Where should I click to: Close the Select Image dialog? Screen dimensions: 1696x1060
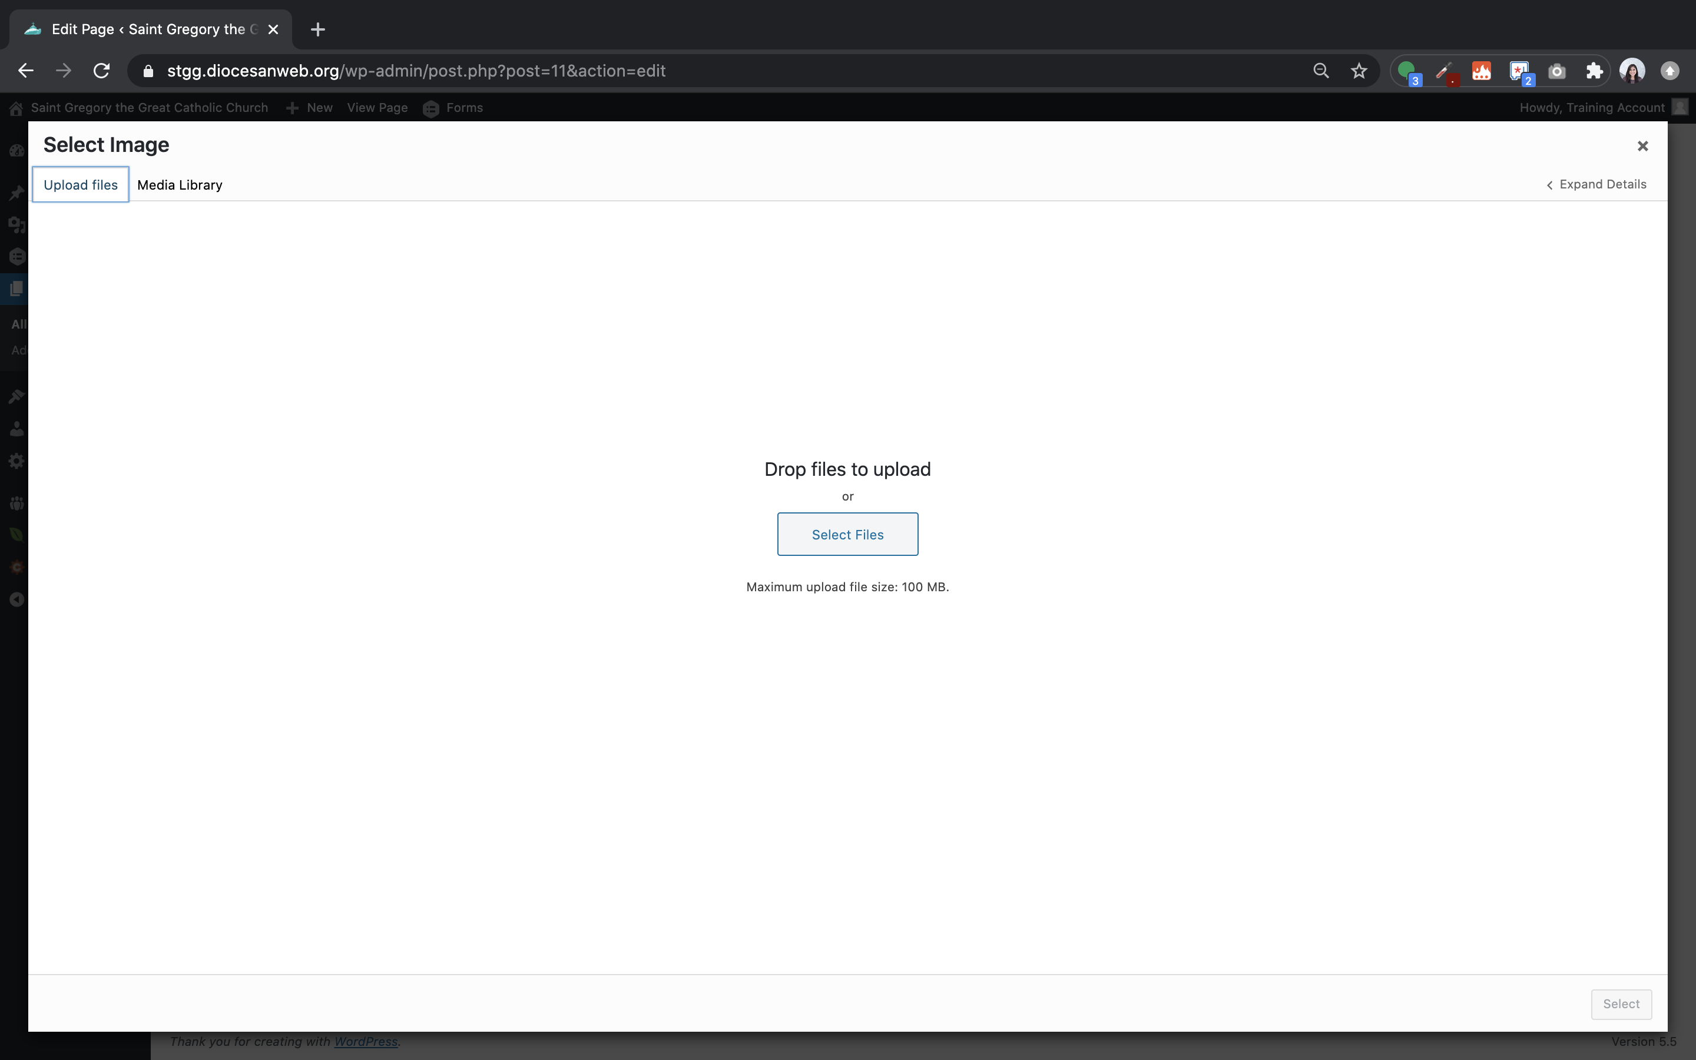1642,146
